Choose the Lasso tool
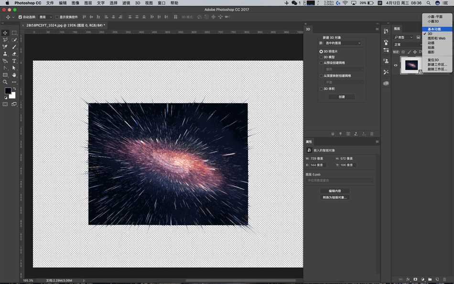The width and height of the screenshot is (454, 284). 5,40
